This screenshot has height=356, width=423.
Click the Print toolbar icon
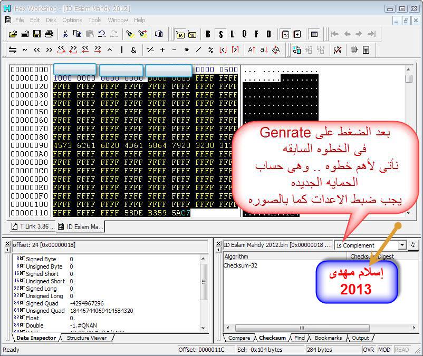pyautogui.click(x=49, y=34)
